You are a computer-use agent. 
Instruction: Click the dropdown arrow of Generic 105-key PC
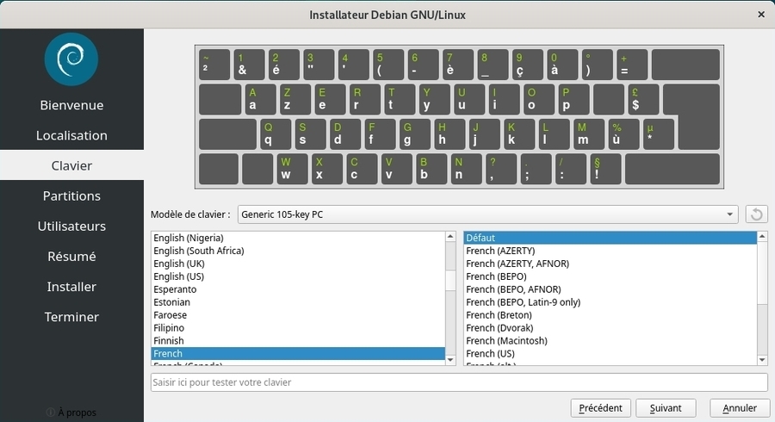click(729, 214)
